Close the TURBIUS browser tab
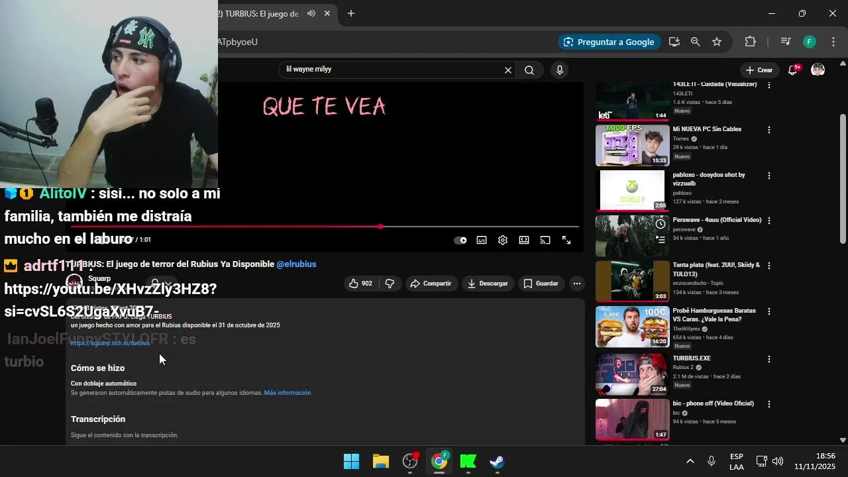 [327, 13]
